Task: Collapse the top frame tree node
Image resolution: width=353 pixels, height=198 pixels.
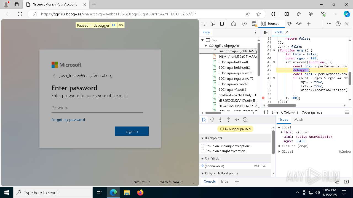Action: coord(202,40)
